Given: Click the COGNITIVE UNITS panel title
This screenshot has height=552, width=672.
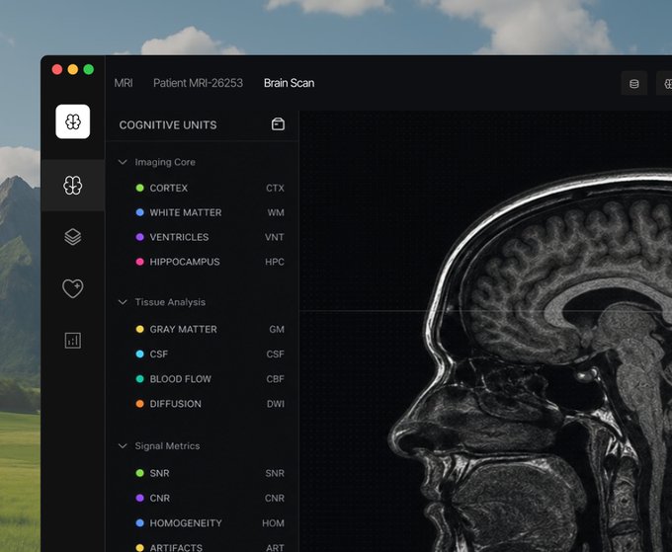Looking at the screenshot, I should pos(168,125).
